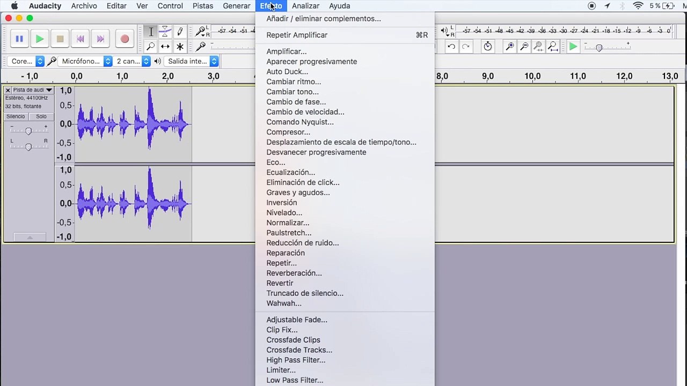Open the Micrófono... input device dropdown
The height and width of the screenshot is (386, 687).
85,61
